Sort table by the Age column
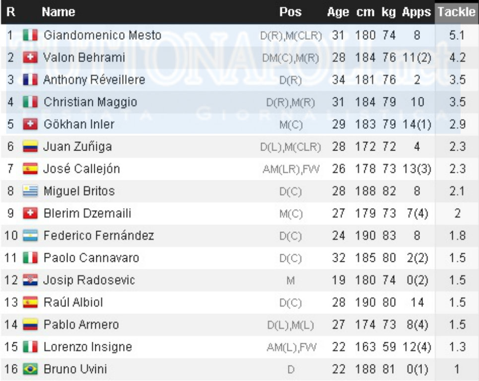479x381 pixels. [x=338, y=12]
